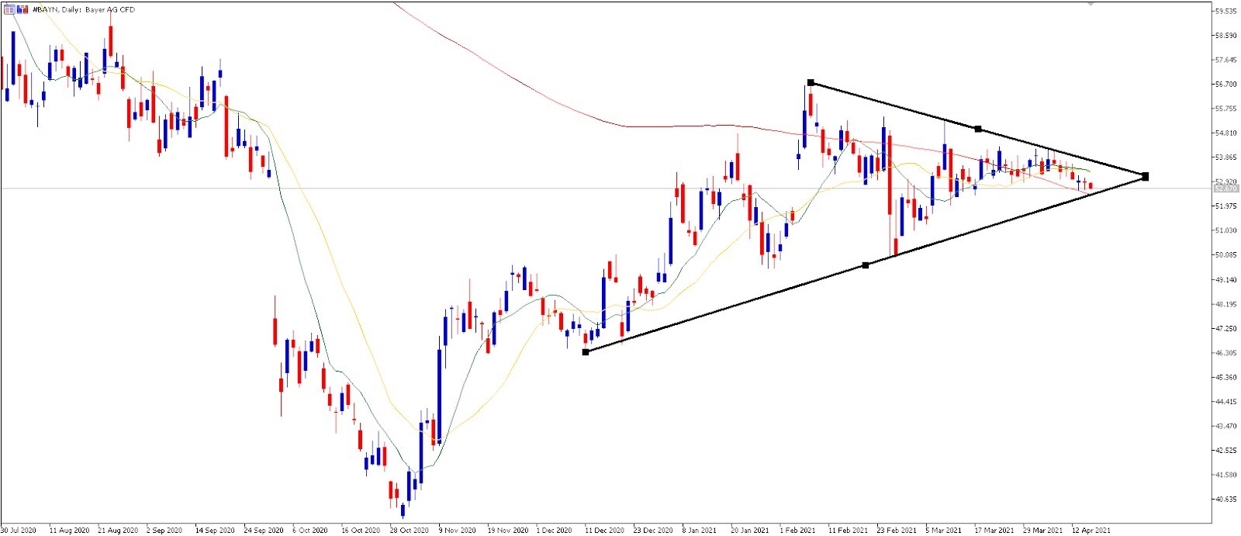Click the #BAYN Daily chart title
Screen dimensions: 1241x536
83,9
